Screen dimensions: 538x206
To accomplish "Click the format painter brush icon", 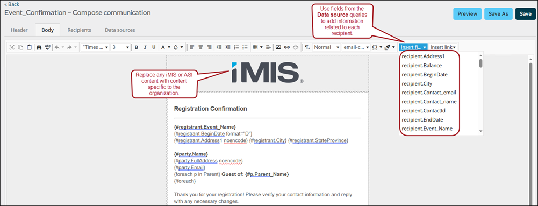I will coord(388,47).
